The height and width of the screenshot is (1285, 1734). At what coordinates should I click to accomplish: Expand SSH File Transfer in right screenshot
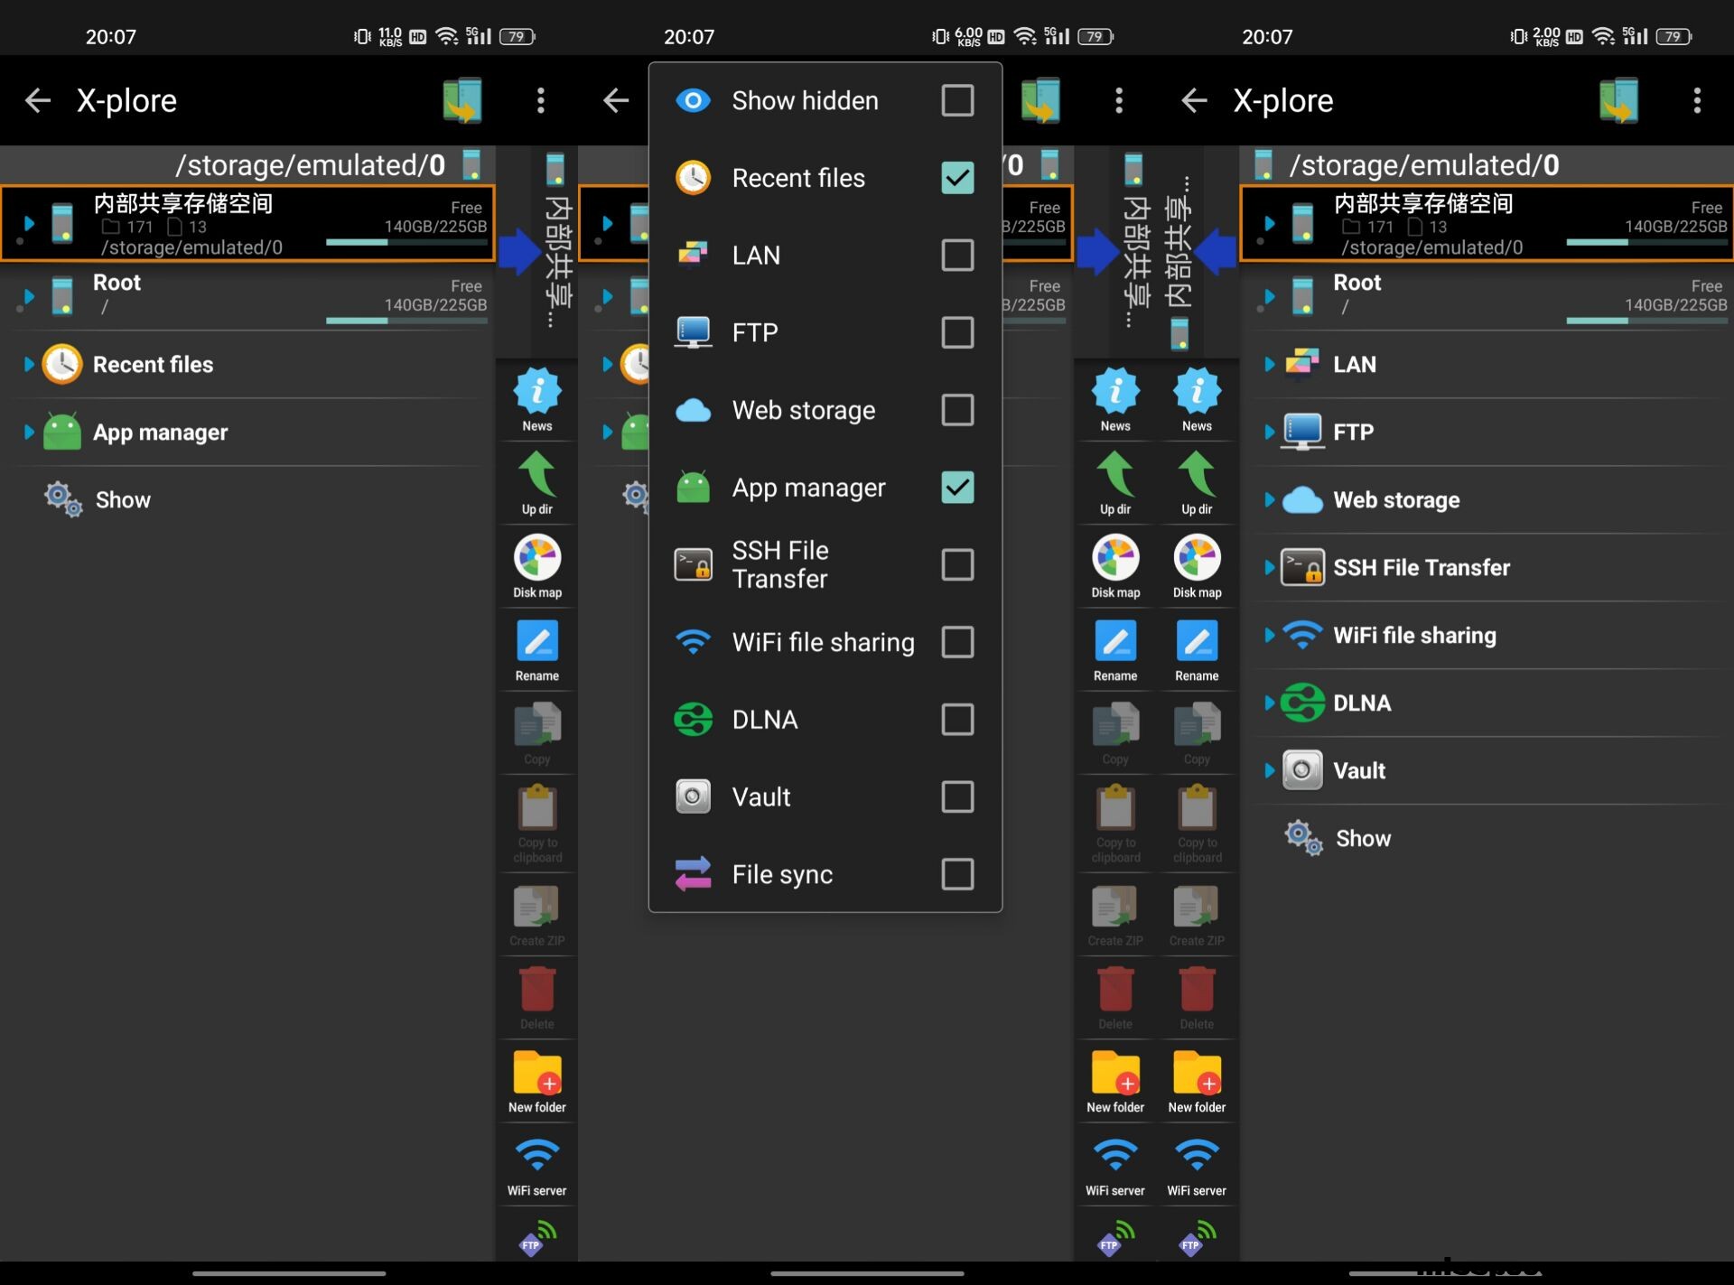[x=1269, y=568]
